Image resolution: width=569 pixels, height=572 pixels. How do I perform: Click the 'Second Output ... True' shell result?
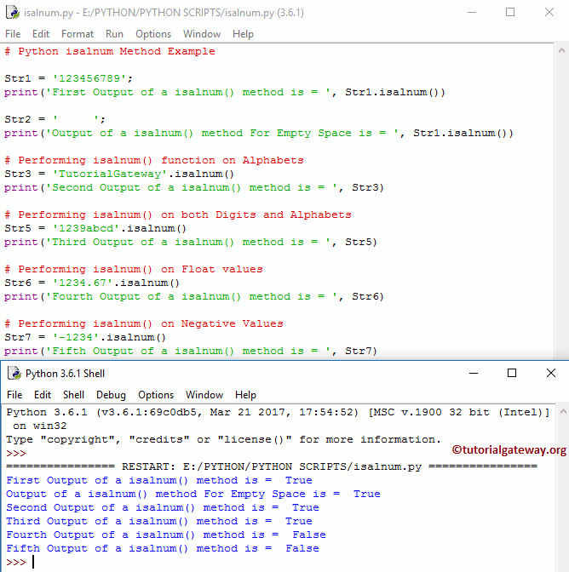click(x=163, y=507)
